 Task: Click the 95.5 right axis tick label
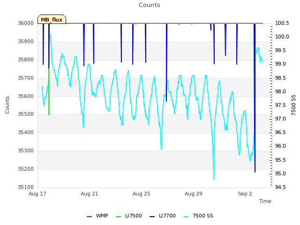click(280, 160)
